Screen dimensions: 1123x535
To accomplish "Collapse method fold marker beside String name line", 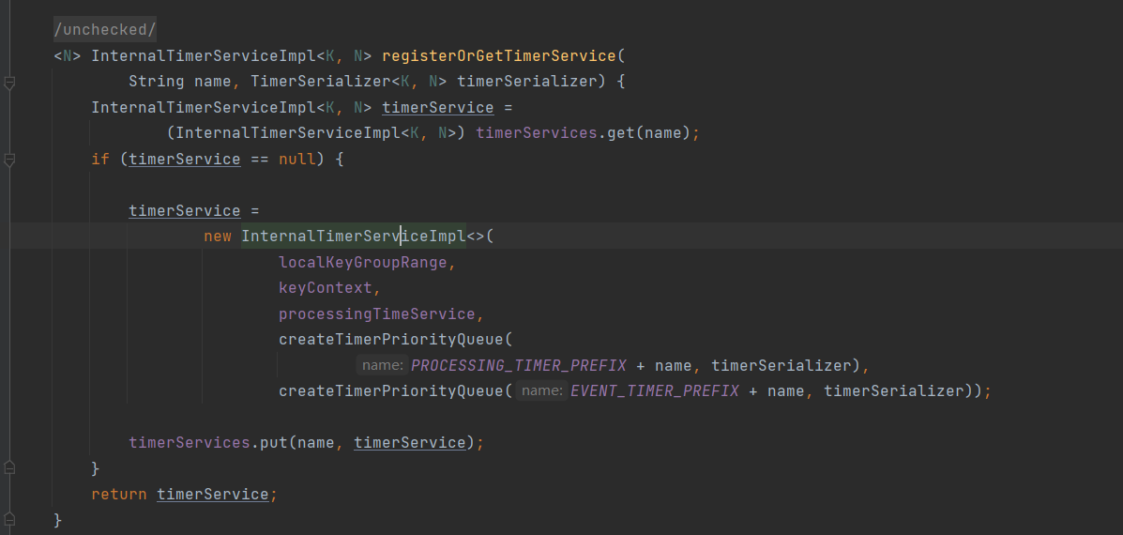I will click(9, 84).
